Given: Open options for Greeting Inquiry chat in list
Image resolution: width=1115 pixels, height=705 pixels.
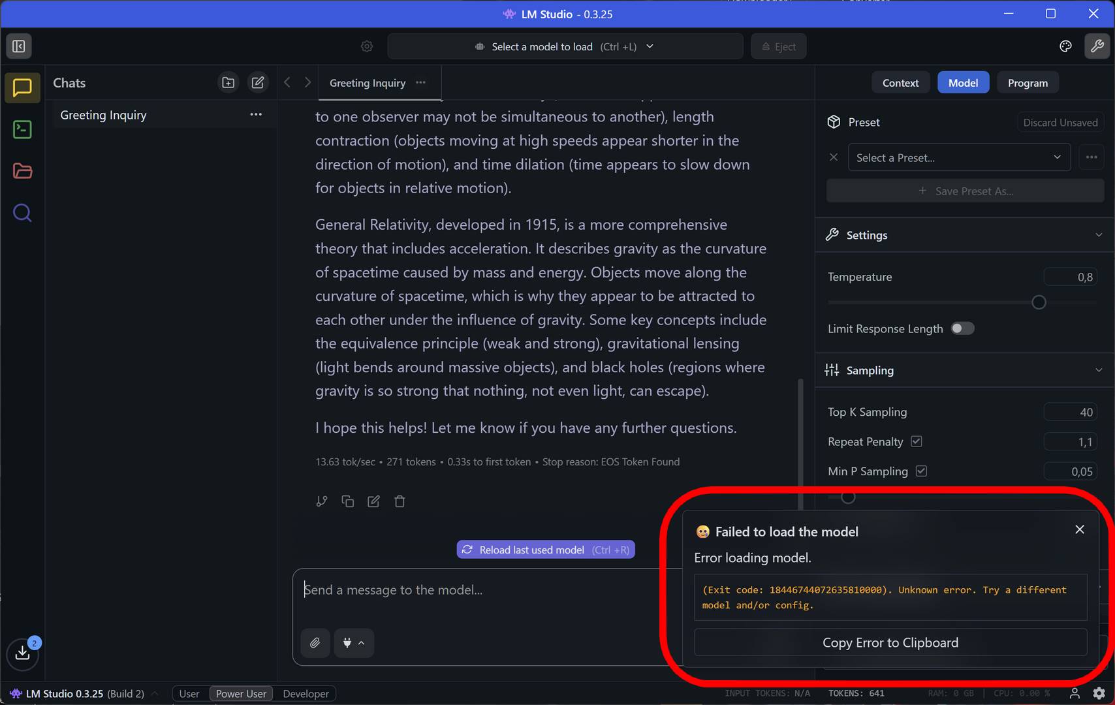Looking at the screenshot, I should [x=256, y=115].
